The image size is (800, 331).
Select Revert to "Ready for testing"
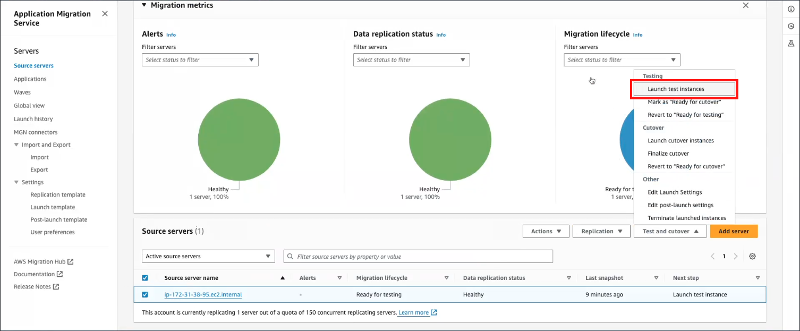[x=684, y=115]
